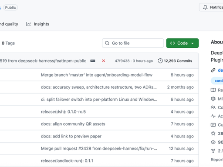Click the Code of conduct people icon
The width and height of the screenshot is (223, 167).
[213, 107]
